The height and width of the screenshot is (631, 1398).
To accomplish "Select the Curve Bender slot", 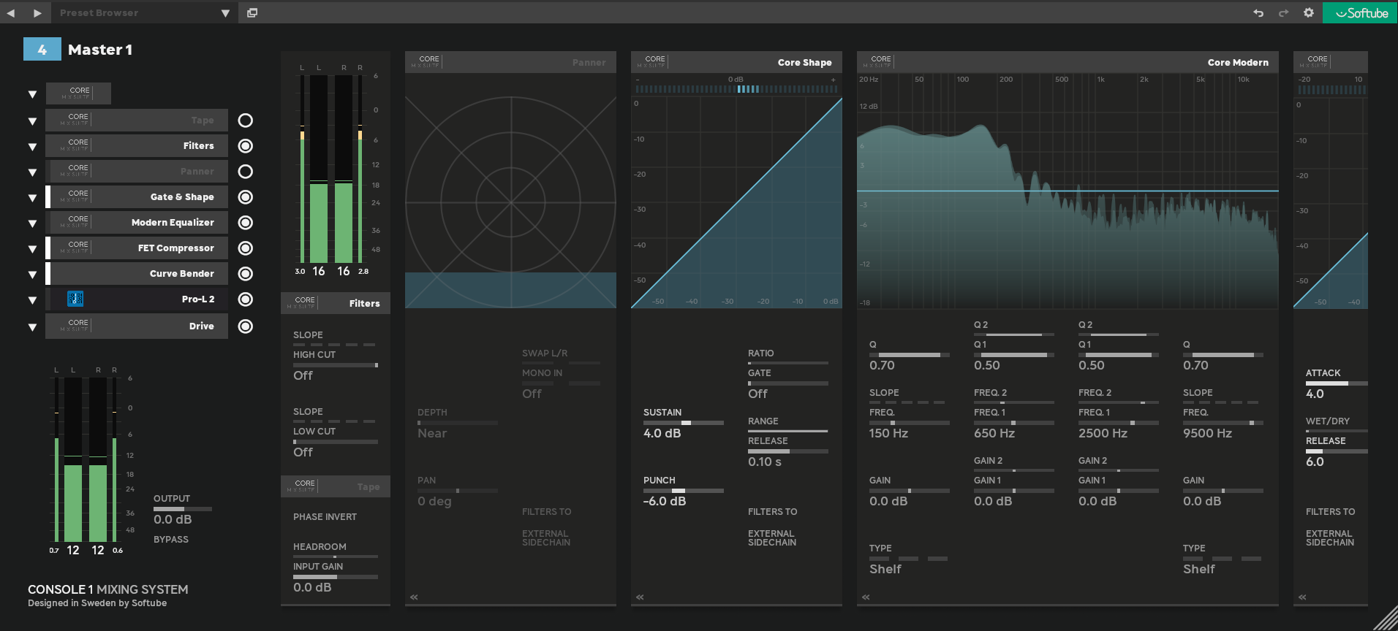I will (137, 274).
